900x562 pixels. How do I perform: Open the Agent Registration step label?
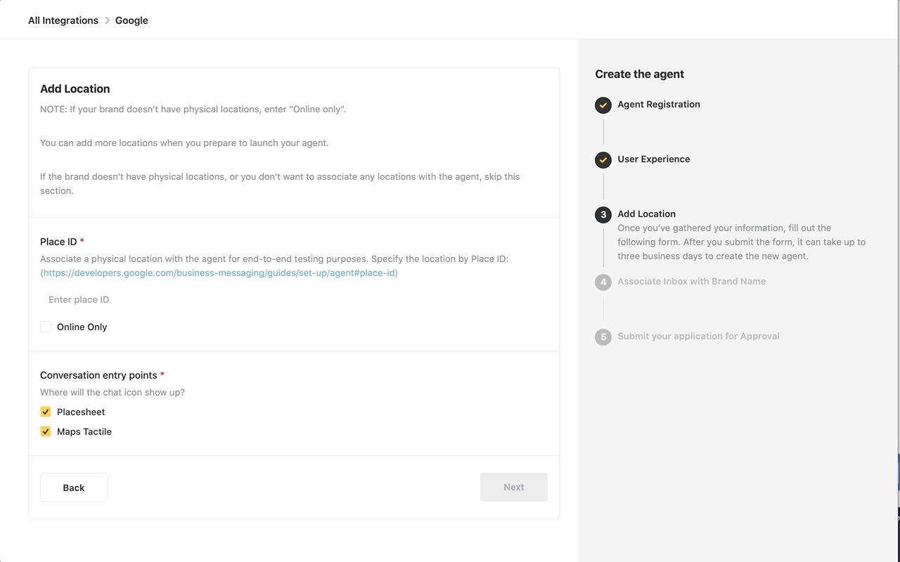click(659, 104)
